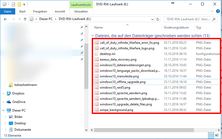Click the navigation pane scroll down arrow

pyautogui.click(x=86, y=130)
